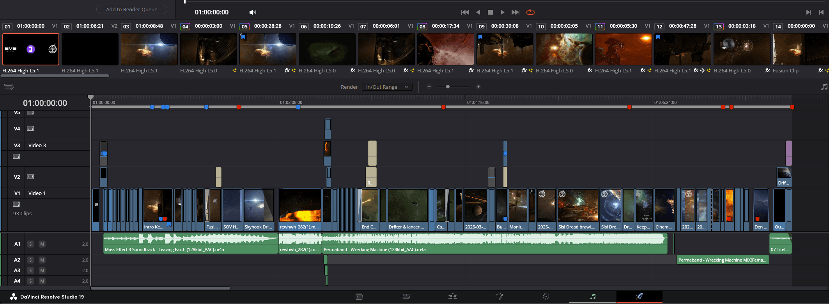Viewport: 829px width, 304px height.
Task: Open the Color page icon
Action: point(546,297)
